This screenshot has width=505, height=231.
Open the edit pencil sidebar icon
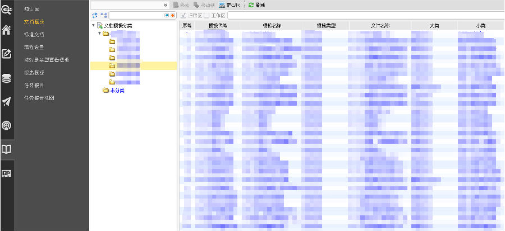[7, 54]
